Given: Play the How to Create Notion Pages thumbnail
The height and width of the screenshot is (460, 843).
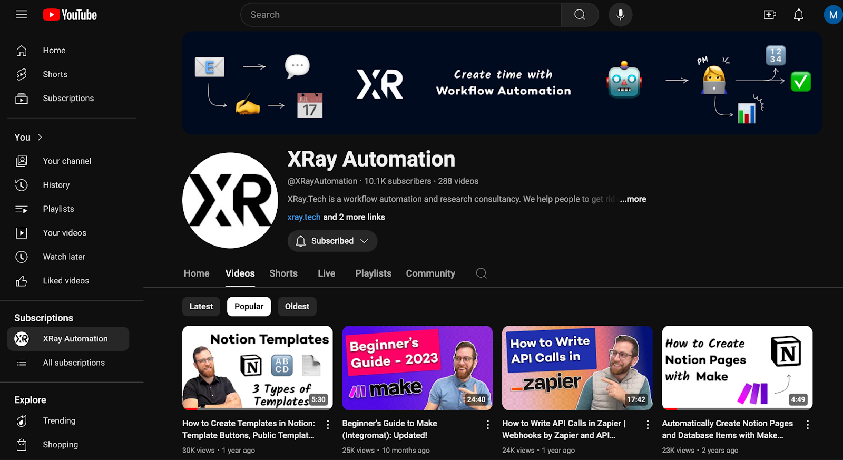Looking at the screenshot, I should 737,368.
